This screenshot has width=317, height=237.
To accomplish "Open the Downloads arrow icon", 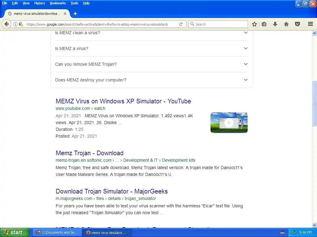I will (275, 24).
